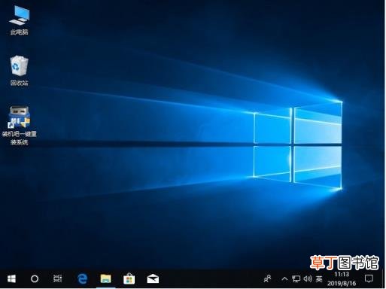This screenshot has height=289, width=386.
Task: Open Task View on the taskbar
Action: tap(57, 278)
